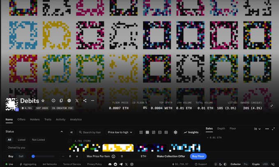Image resolution: width=279 pixels, height=167 pixels.
Task: Open the Activity tab
Action: pyautogui.click(x=60, y=119)
